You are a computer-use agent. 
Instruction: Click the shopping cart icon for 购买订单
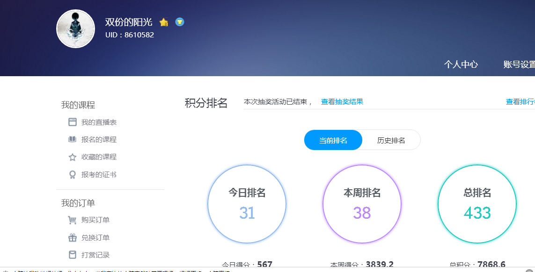[x=73, y=220]
